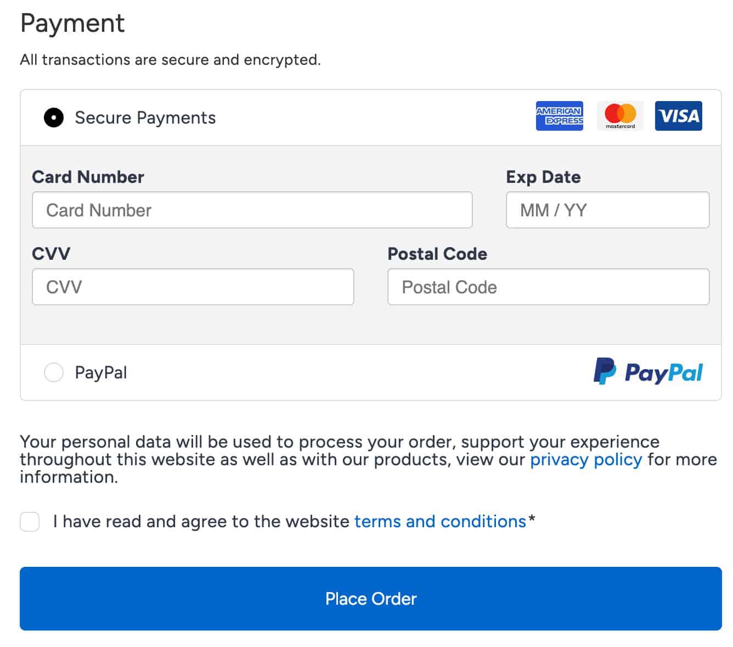
Task: Click the Visa card icon
Action: click(x=678, y=116)
